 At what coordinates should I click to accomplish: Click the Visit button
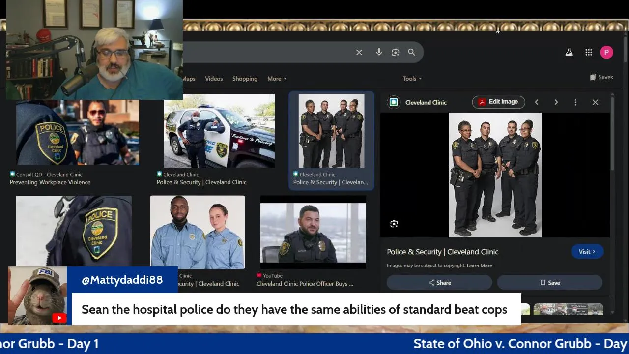(x=587, y=251)
